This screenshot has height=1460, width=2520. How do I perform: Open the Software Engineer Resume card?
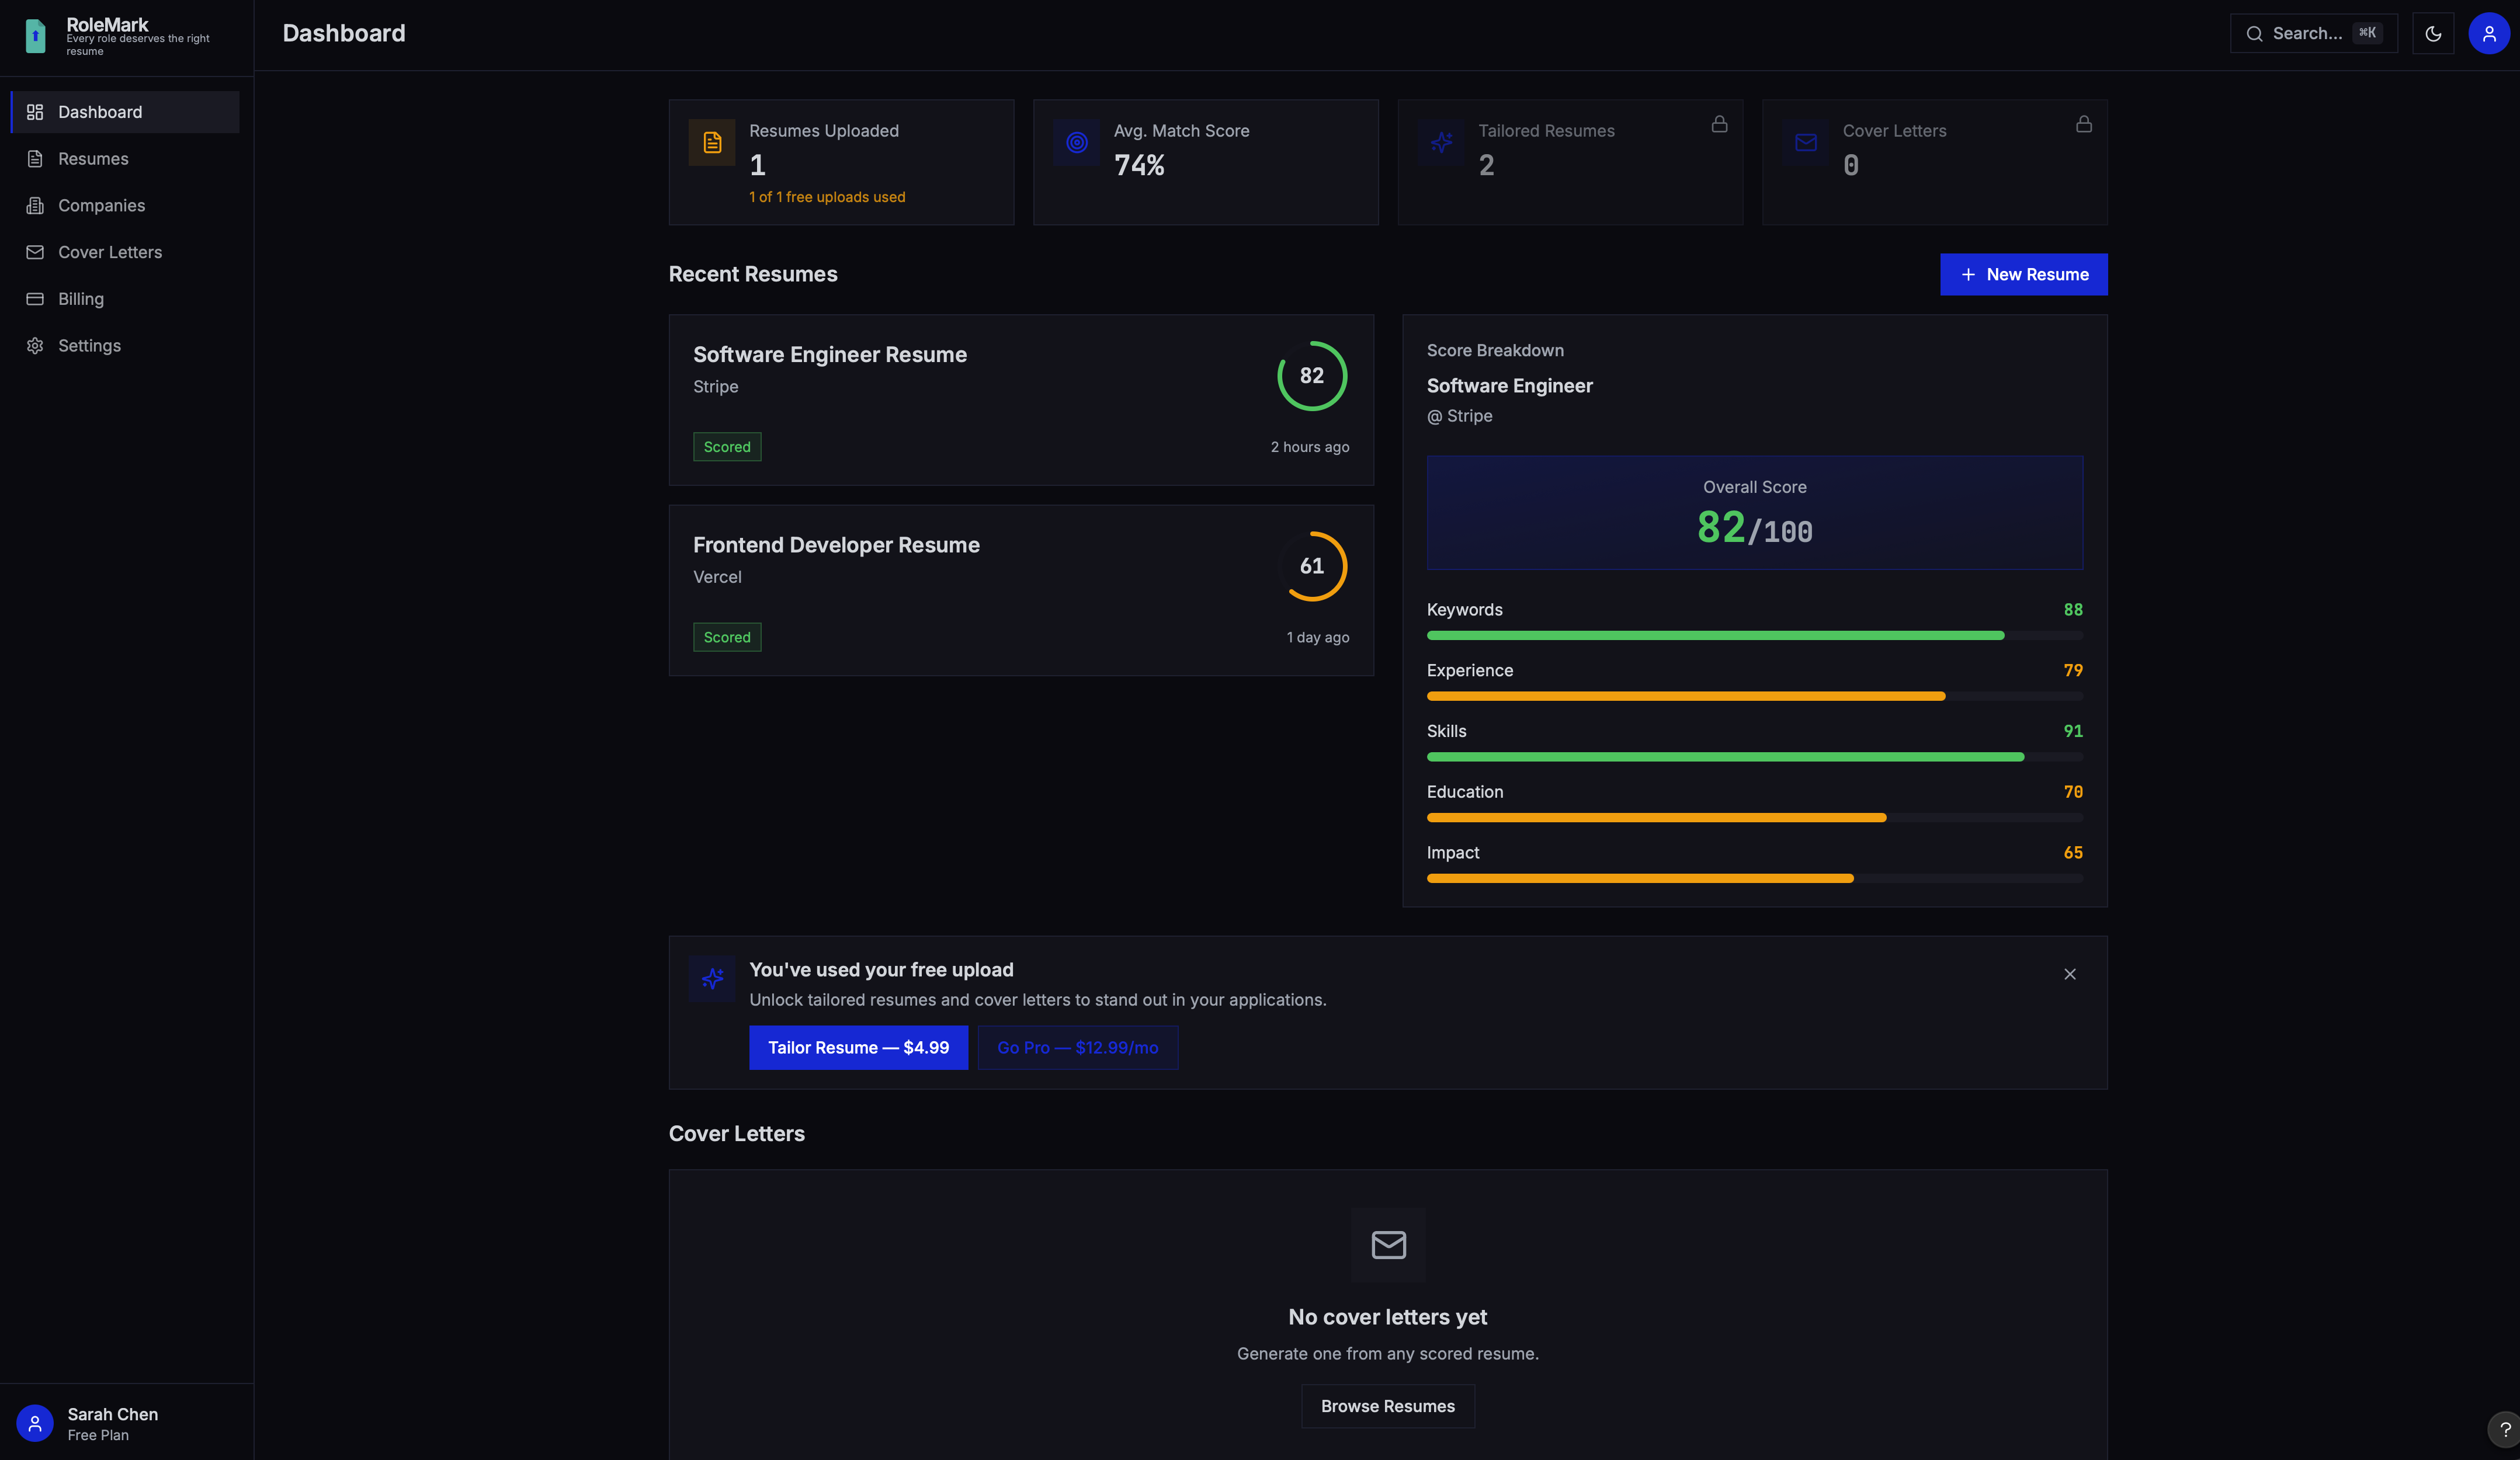pos(1021,400)
